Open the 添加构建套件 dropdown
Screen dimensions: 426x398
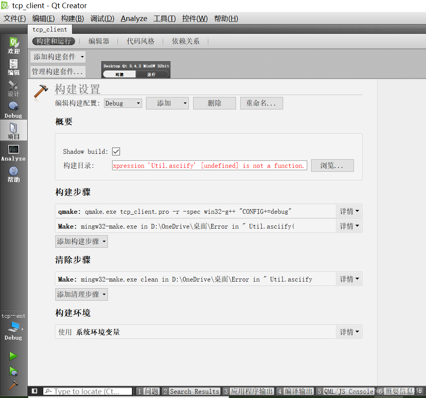(57, 56)
